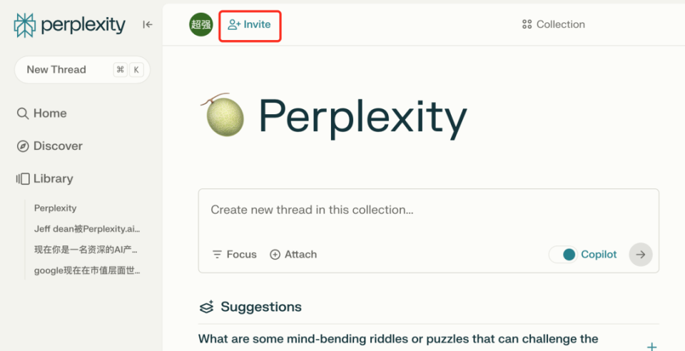
Task: Click the Suggestions stack icon
Action: click(206, 307)
